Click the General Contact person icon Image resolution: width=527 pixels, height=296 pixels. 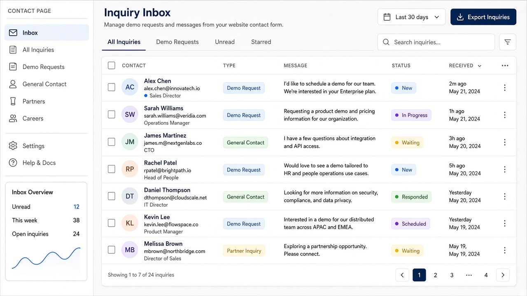tap(13, 84)
